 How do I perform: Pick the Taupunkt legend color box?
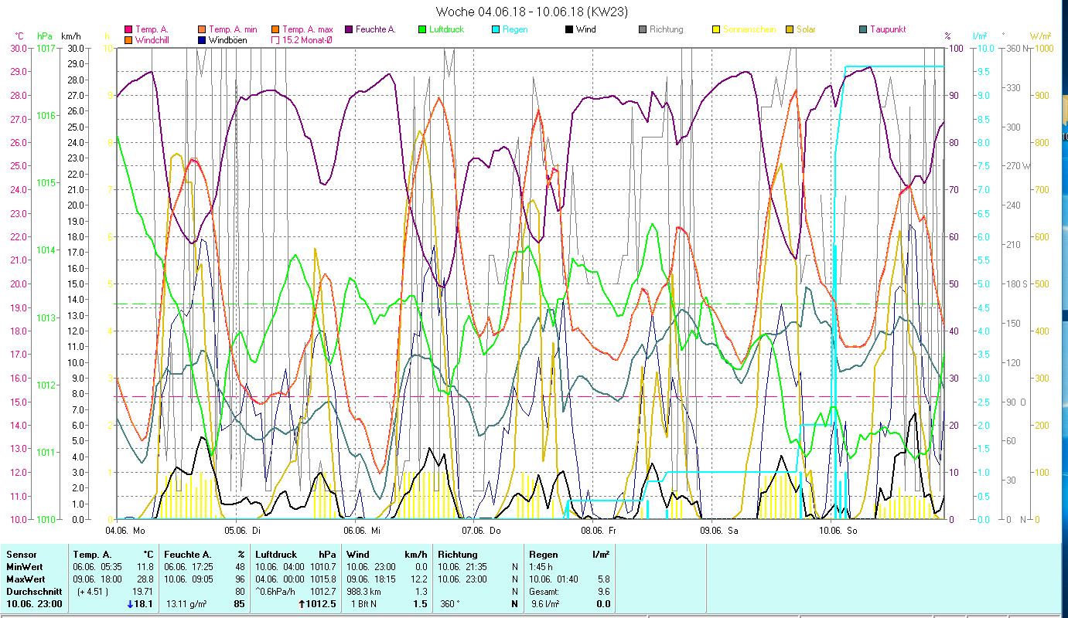point(863,29)
